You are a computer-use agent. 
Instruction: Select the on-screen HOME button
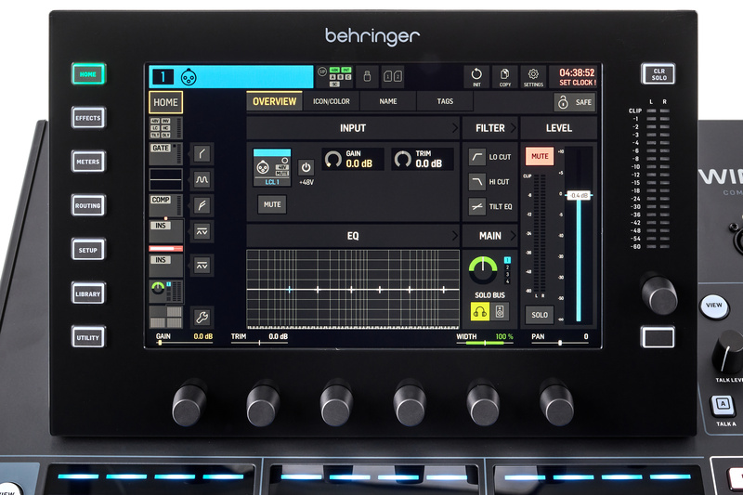(166, 102)
